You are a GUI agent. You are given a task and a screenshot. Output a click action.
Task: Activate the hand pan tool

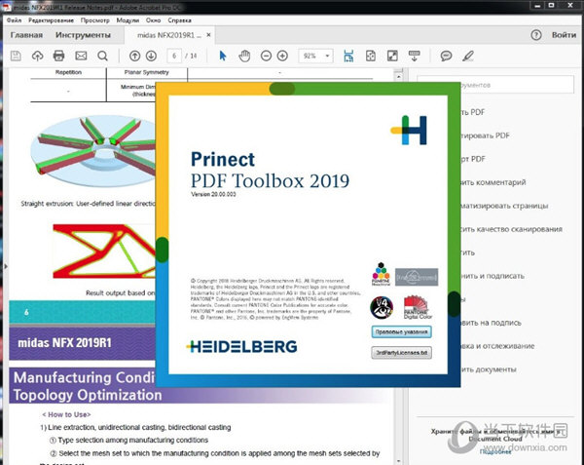(244, 56)
